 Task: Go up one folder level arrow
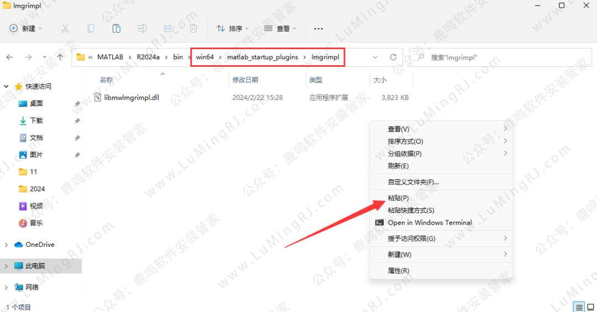pyautogui.click(x=60, y=57)
